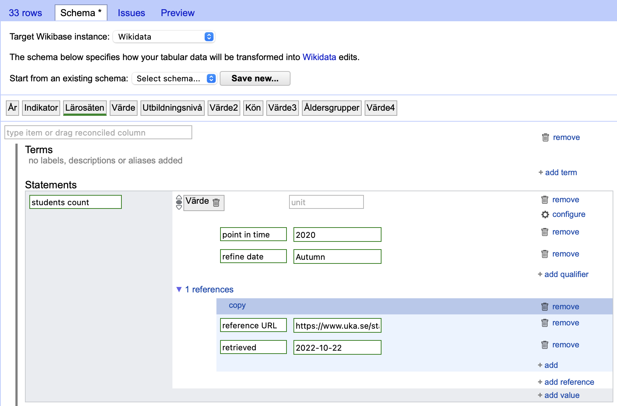The image size is (617, 406).
Task: Click trash icon in the copy reference header
Action: [x=545, y=307]
